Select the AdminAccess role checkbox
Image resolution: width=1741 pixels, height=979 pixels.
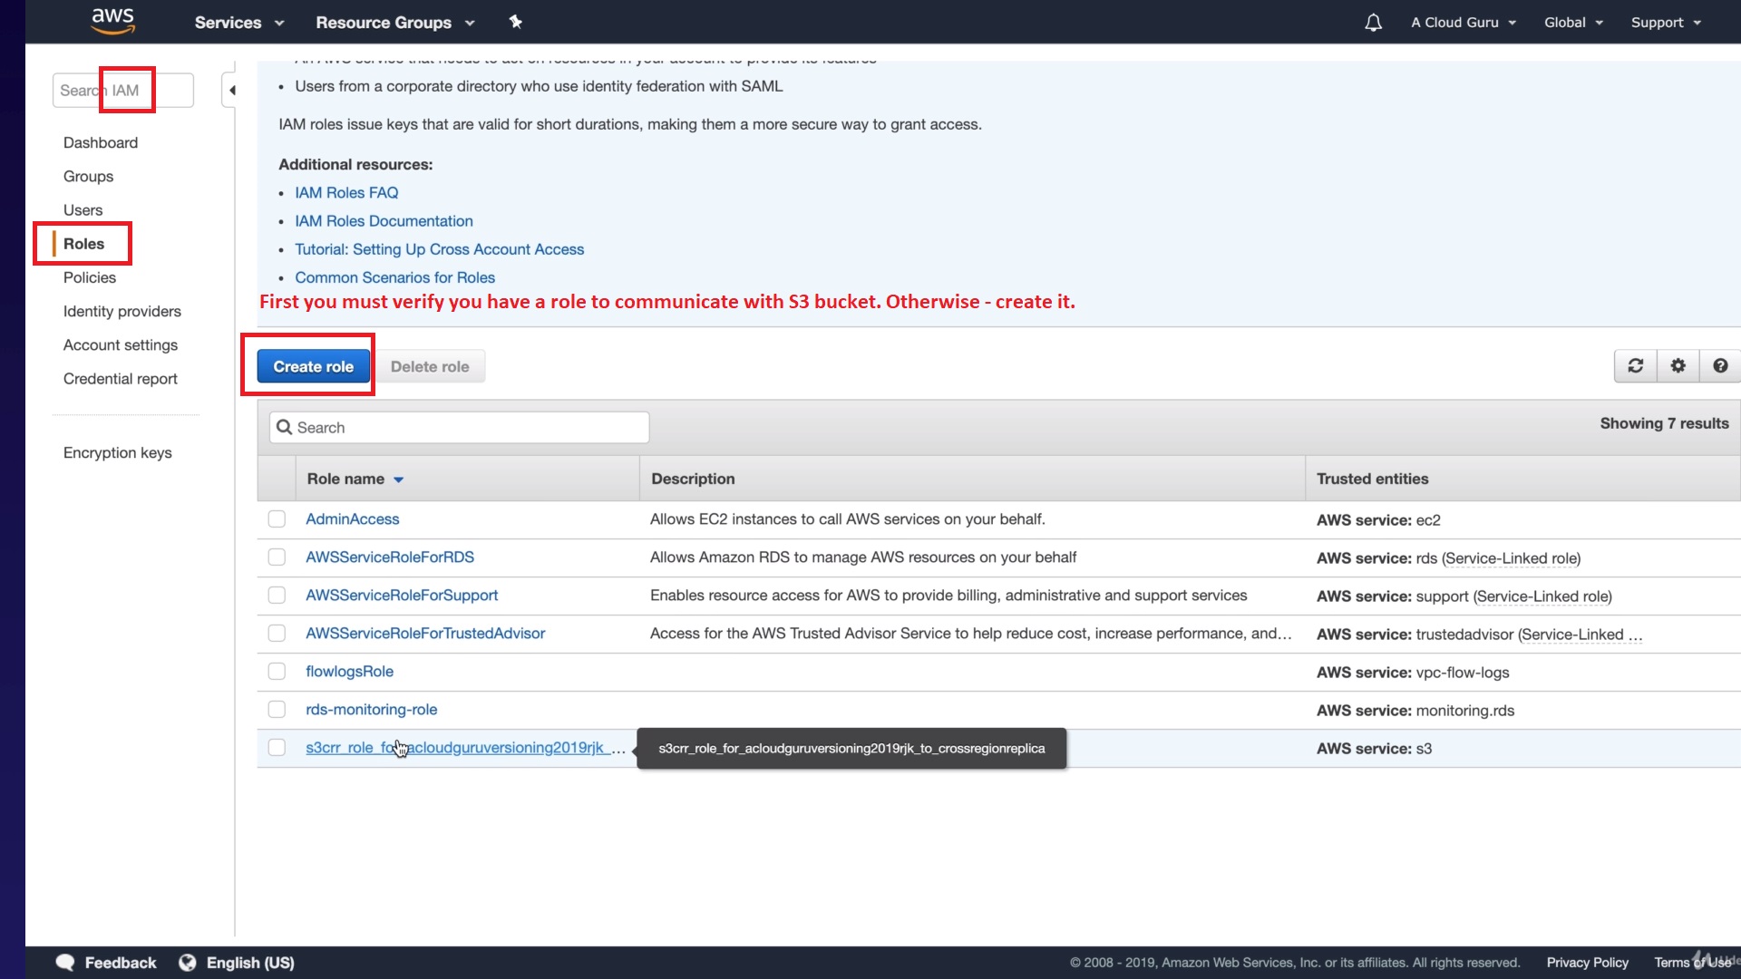[277, 519]
